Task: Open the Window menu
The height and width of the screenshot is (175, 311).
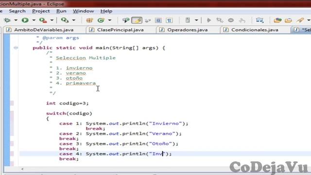Action: click(83, 11)
